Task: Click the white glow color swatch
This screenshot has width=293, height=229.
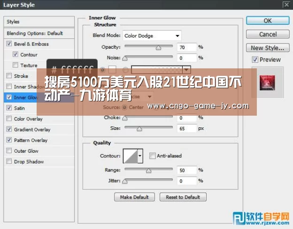Action: (x=113, y=70)
